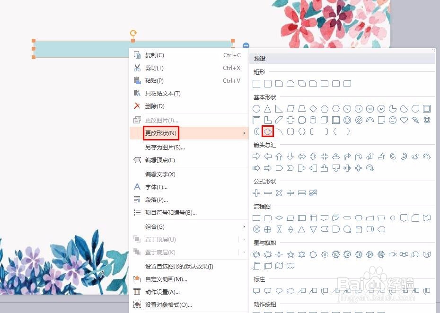Select the donut ring shape

[x=347, y=120]
